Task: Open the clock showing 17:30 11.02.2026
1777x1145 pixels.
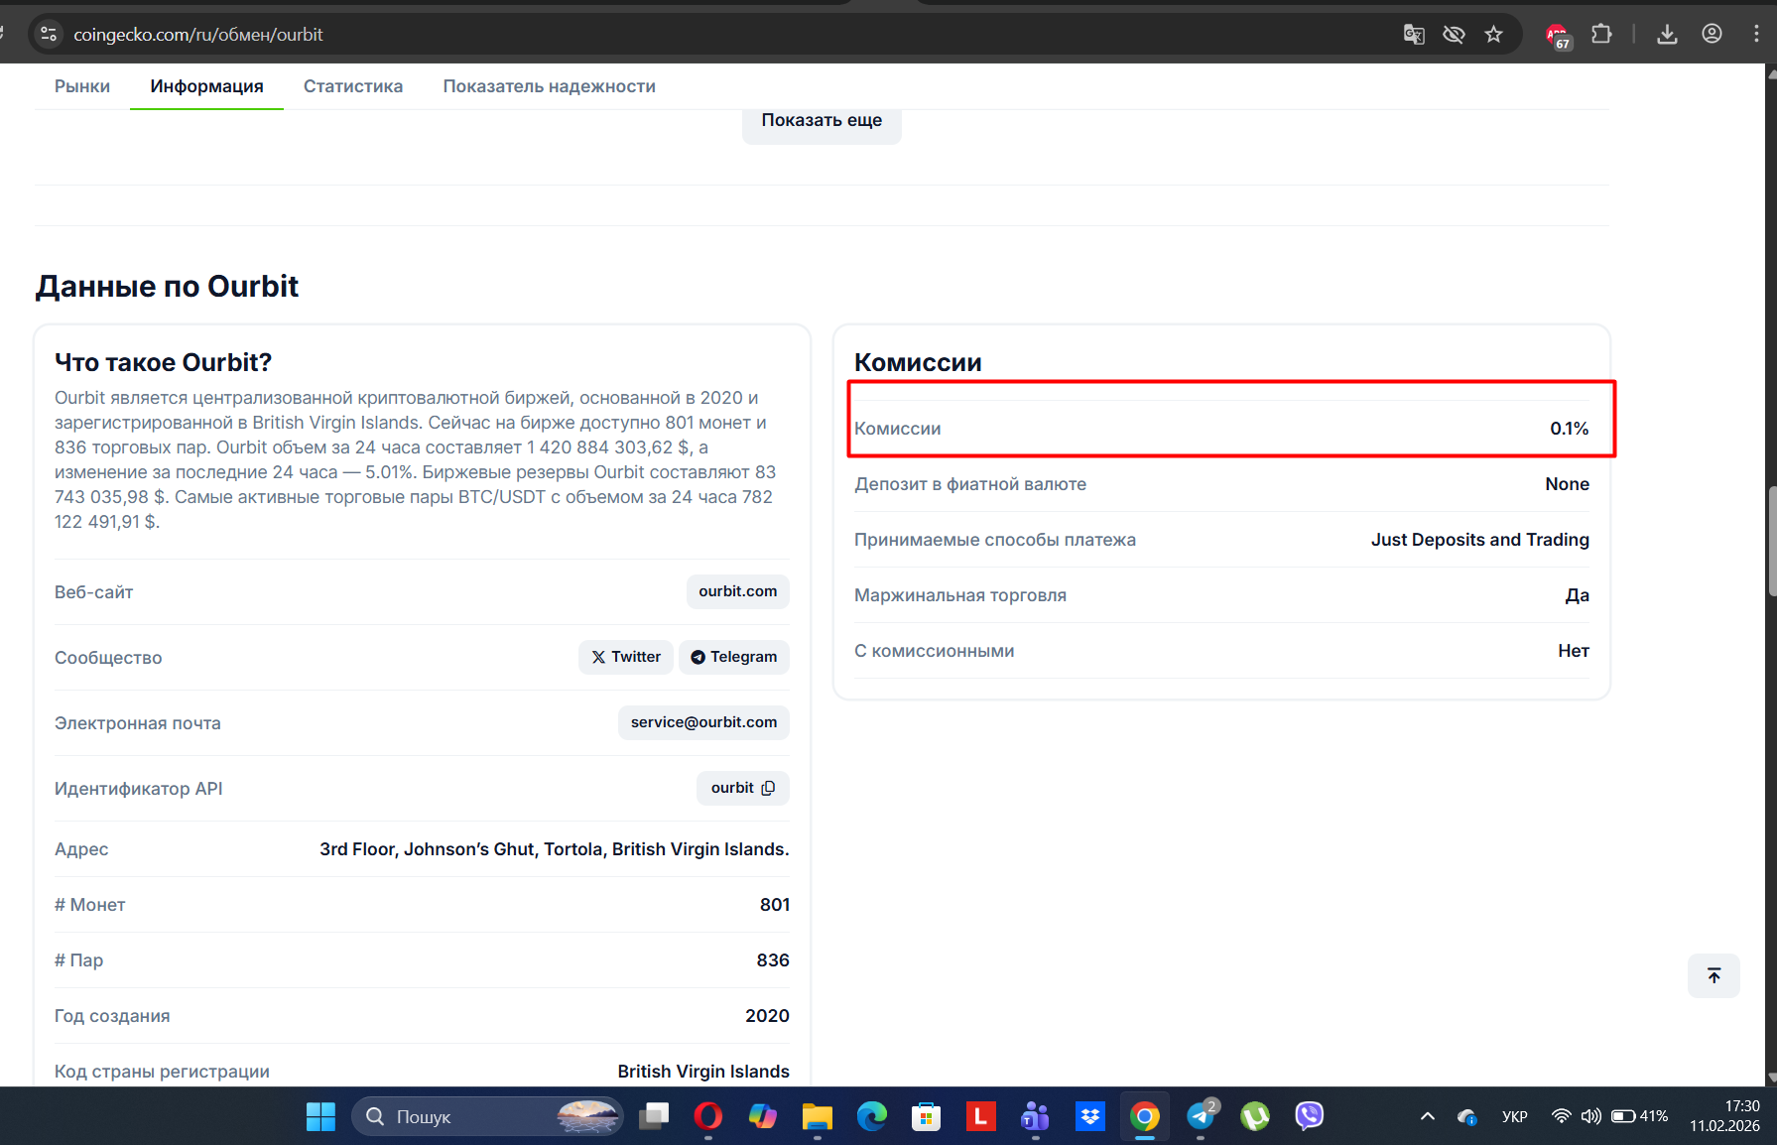Action: coord(1724,1116)
